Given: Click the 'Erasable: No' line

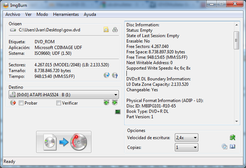Looking at the screenshot, I should 138,41.
